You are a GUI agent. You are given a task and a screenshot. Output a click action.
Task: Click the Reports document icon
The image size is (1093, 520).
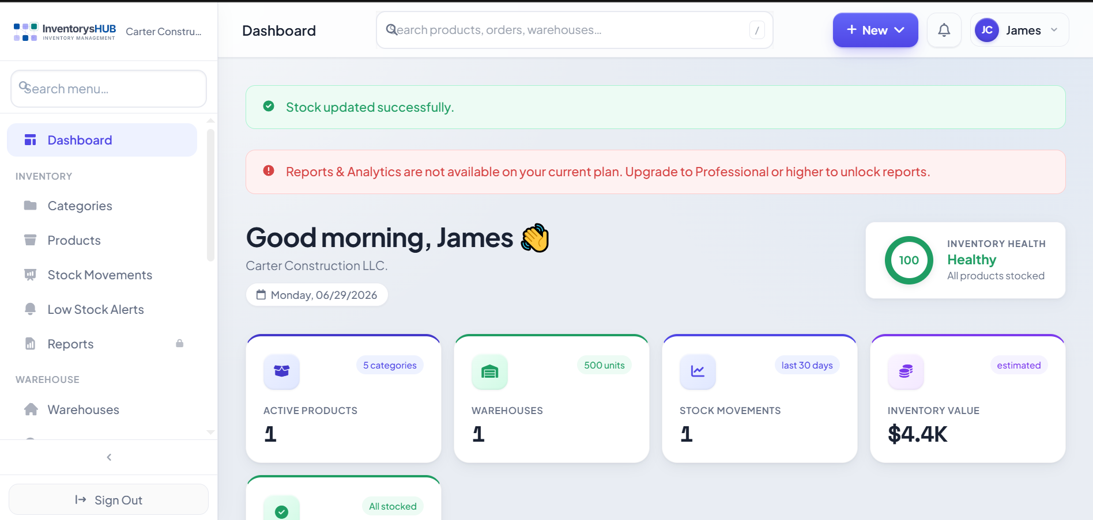[31, 344]
